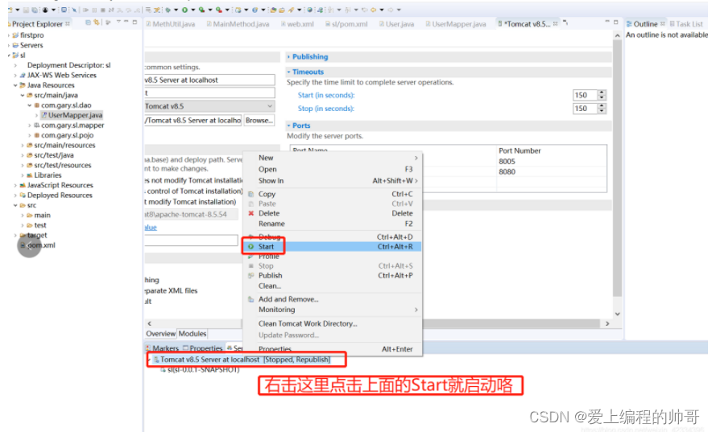
Task: Collapse the Timeouts section
Action: pos(289,72)
